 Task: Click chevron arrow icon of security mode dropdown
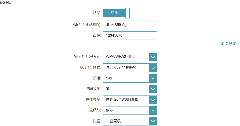153,57
